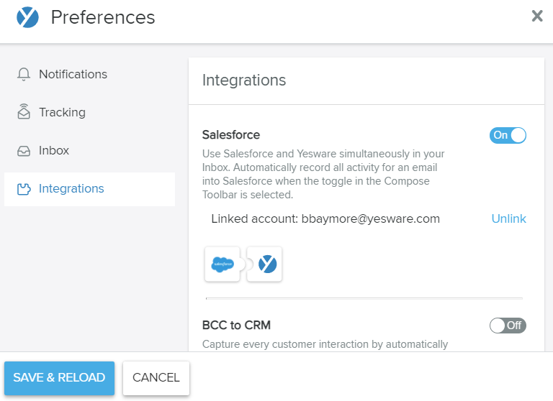Image resolution: width=553 pixels, height=401 pixels.
Task: Select the Integrations tab label
Action: coord(71,189)
